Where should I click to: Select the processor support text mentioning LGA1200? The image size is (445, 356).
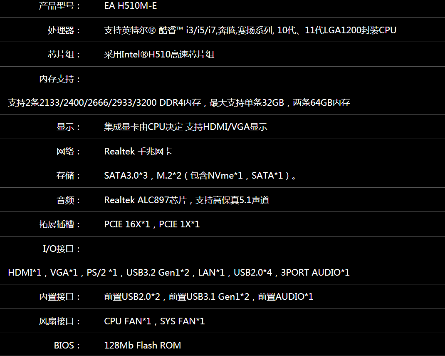click(x=250, y=30)
